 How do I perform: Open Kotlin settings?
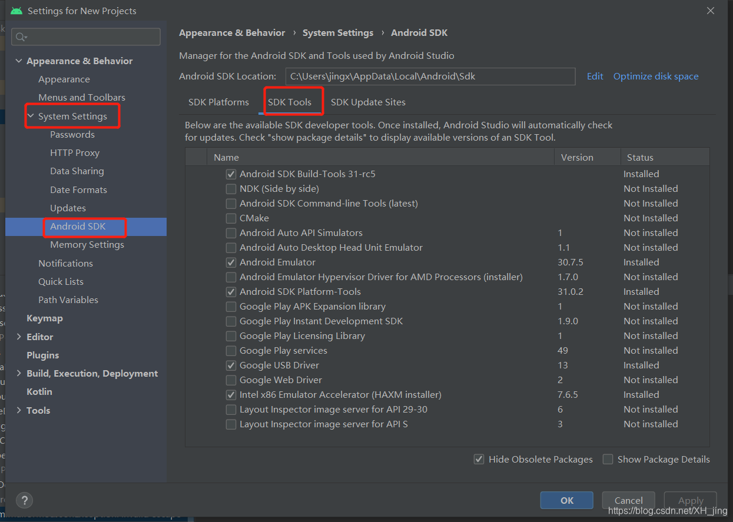click(x=39, y=392)
